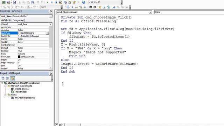Click the BackColor white color swatch
Viewport: 224px width, 126px height.
pyautogui.click(x=19, y=33)
